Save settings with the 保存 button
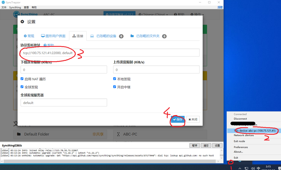Screen dimensions: 281x170 pos(178,119)
